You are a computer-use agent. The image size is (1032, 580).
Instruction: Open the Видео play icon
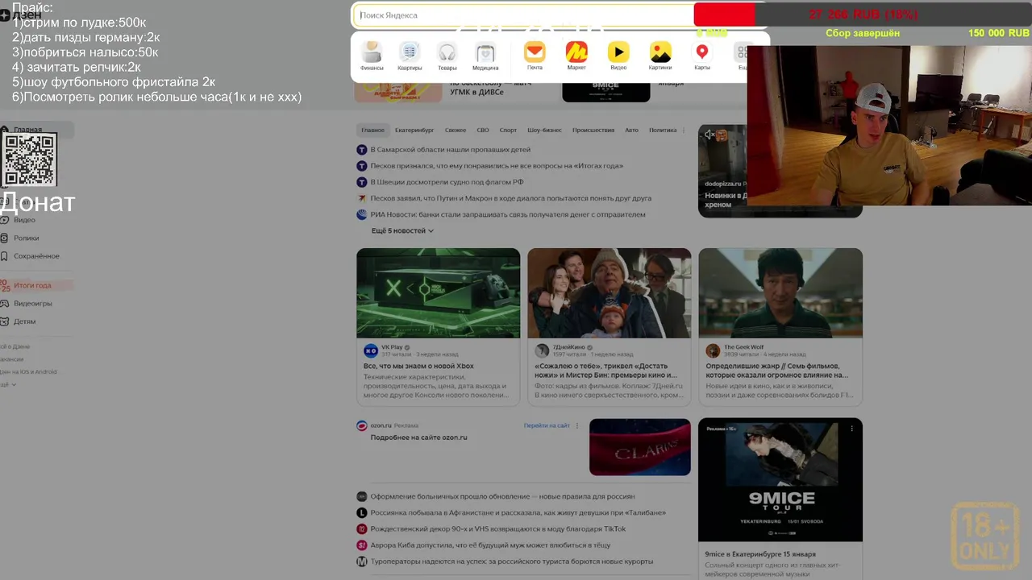coord(618,52)
